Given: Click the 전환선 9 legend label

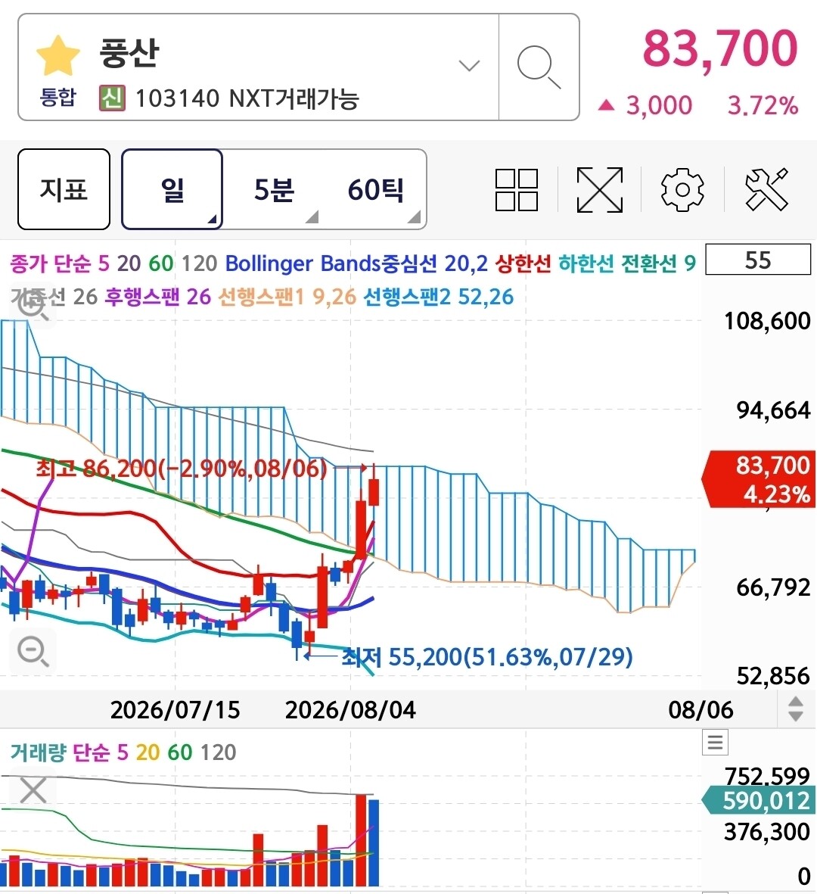Looking at the screenshot, I should pyautogui.click(x=658, y=263).
